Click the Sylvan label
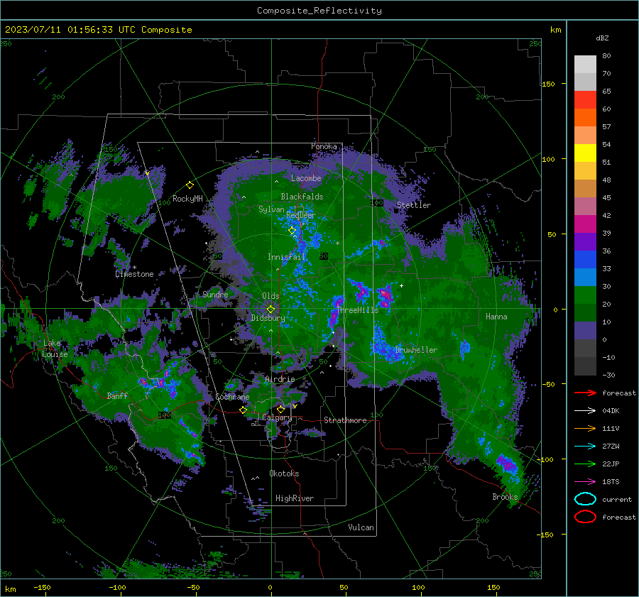 coord(271,209)
